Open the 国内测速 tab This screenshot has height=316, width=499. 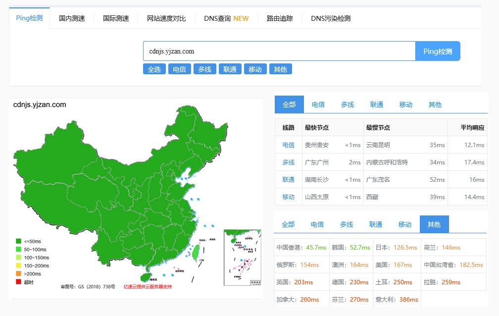[x=72, y=18]
